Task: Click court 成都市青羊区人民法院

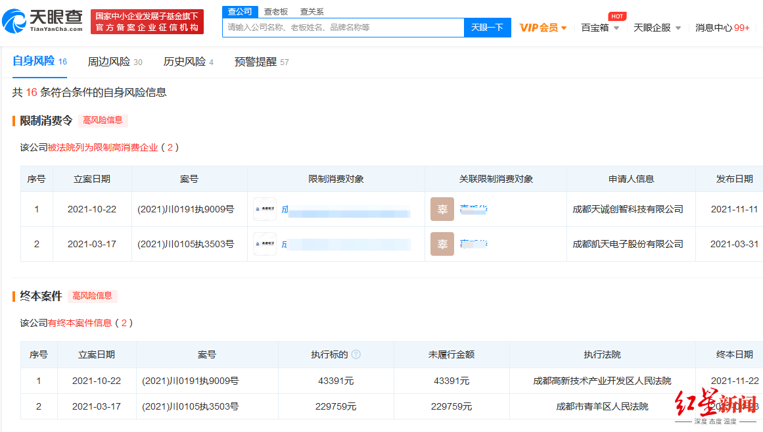Action: coord(602,406)
